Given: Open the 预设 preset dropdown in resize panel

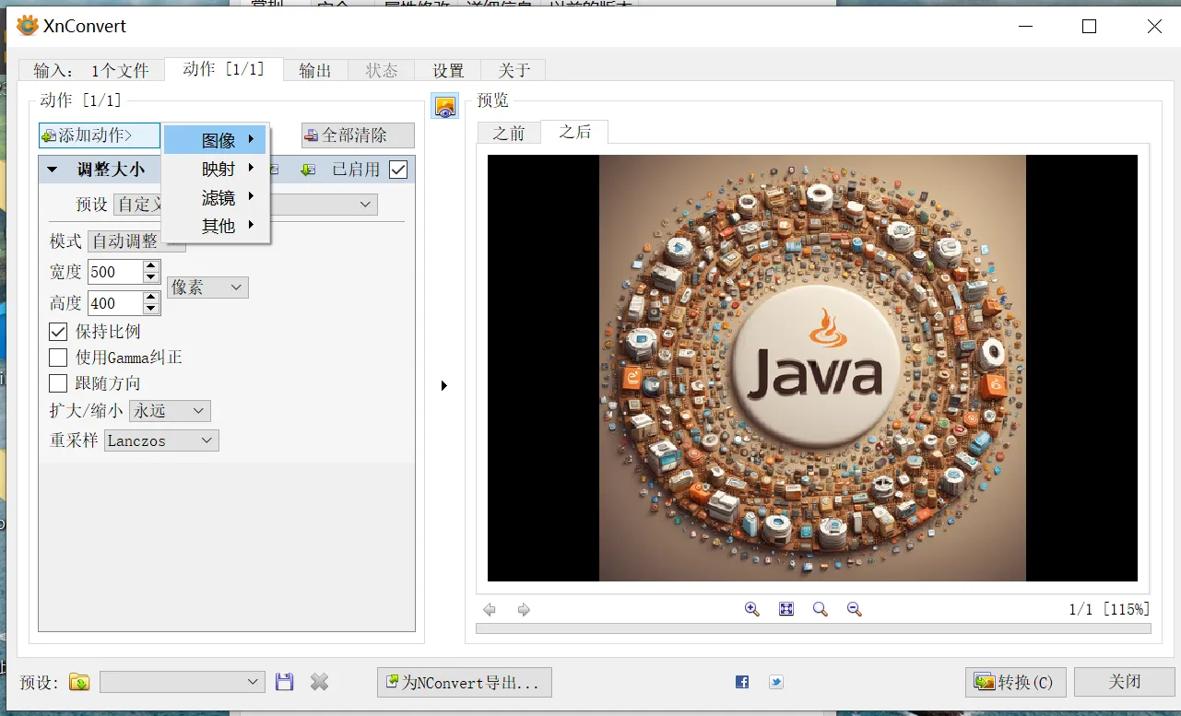Looking at the screenshot, I should [x=245, y=205].
